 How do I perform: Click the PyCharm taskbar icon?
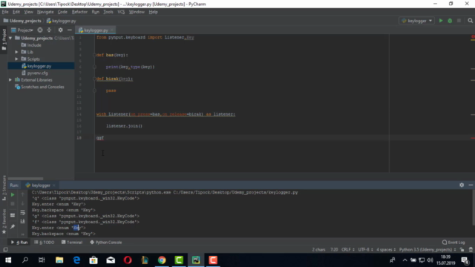[196, 260]
